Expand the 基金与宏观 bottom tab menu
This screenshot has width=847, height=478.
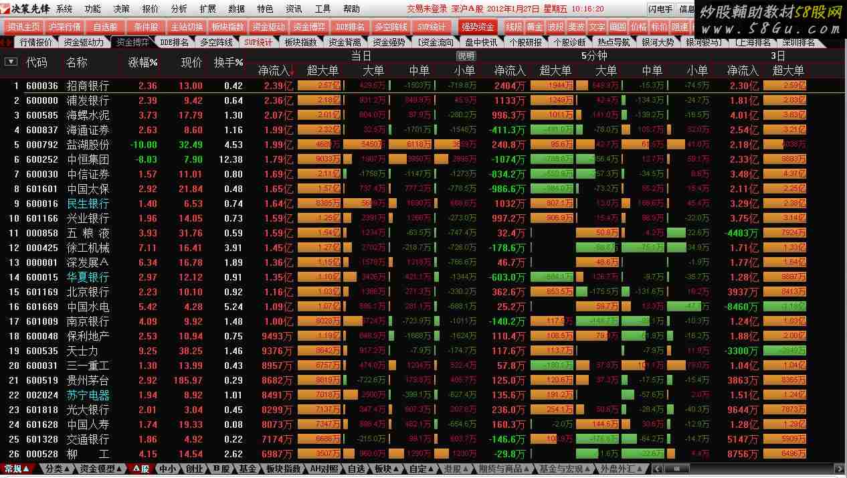coord(565,469)
